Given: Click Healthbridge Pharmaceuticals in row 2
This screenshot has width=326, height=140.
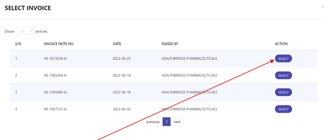Looking at the screenshot, I should pyautogui.click(x=189, y=76).
